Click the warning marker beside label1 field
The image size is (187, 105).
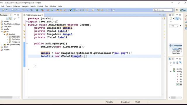tap(24, 31)
